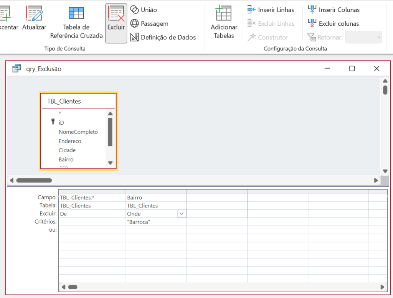Click Adicionar Tabelas icon
393x298 pixels.
coord(224,14)
